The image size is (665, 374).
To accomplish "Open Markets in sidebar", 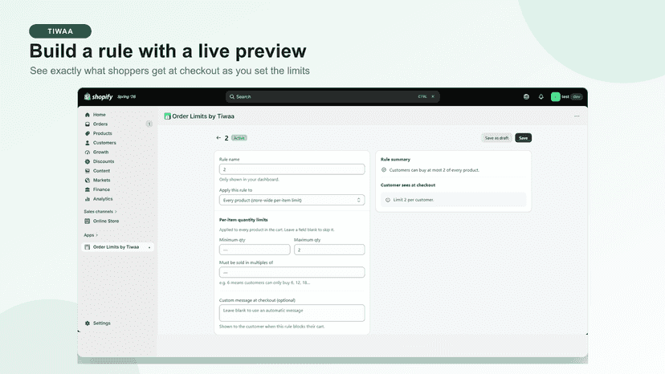I will point(101,181).
